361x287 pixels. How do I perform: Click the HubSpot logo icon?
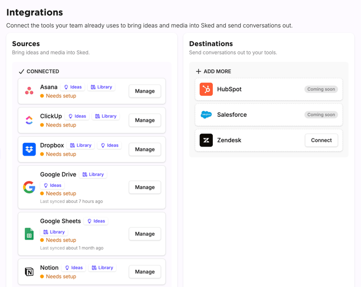[206, 89]
